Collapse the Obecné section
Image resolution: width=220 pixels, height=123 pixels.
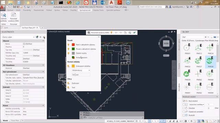click(x=43, y=41)
